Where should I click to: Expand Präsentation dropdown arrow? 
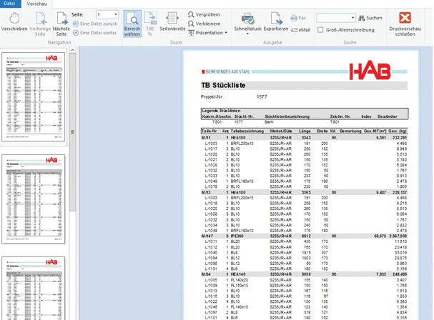click(226, 33)
